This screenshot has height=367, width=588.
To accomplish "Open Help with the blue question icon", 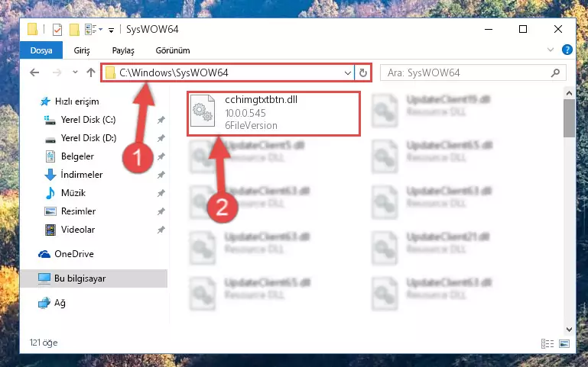I will (567, 50).
